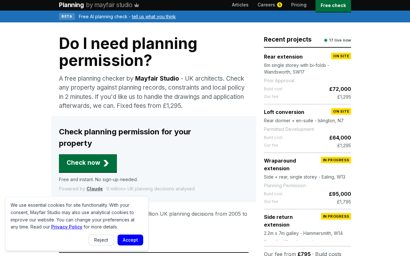Accept the analytical cookies

pyautogui.click(x=130, y=240)
